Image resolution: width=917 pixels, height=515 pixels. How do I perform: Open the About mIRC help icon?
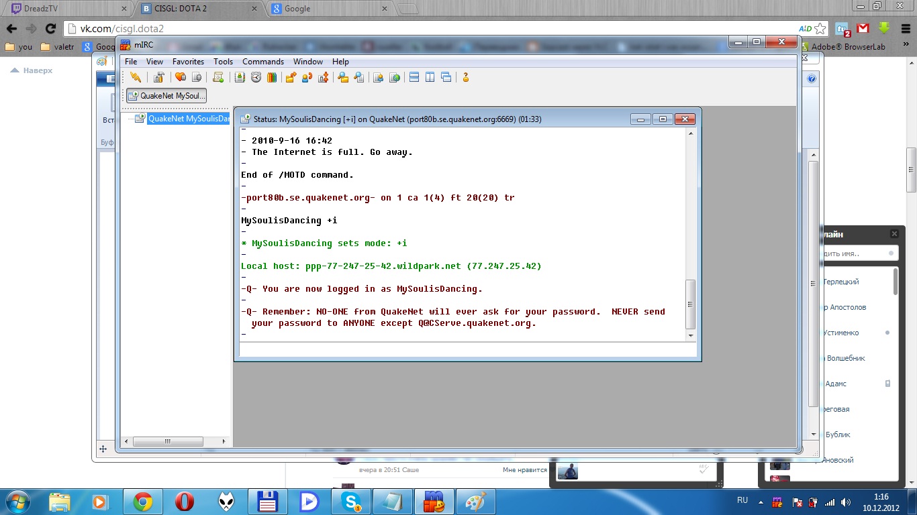(x=465, y=77)
